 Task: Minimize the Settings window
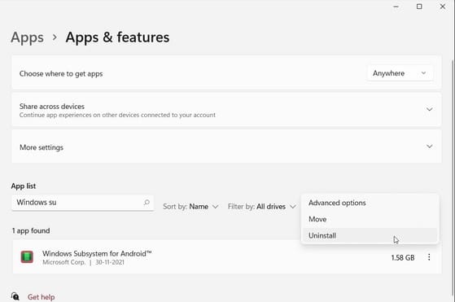396,7
